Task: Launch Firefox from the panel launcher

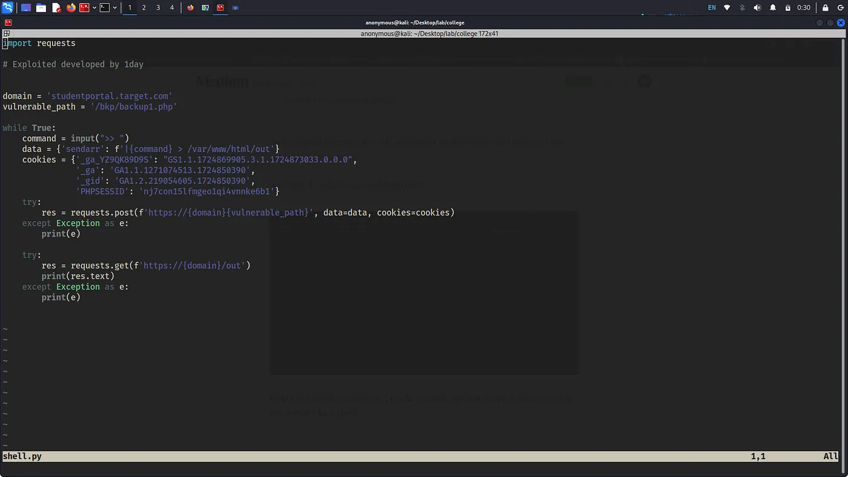Action: tap(71, 8)
